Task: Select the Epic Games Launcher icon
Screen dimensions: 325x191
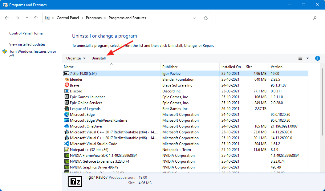Action: [67, 97]
